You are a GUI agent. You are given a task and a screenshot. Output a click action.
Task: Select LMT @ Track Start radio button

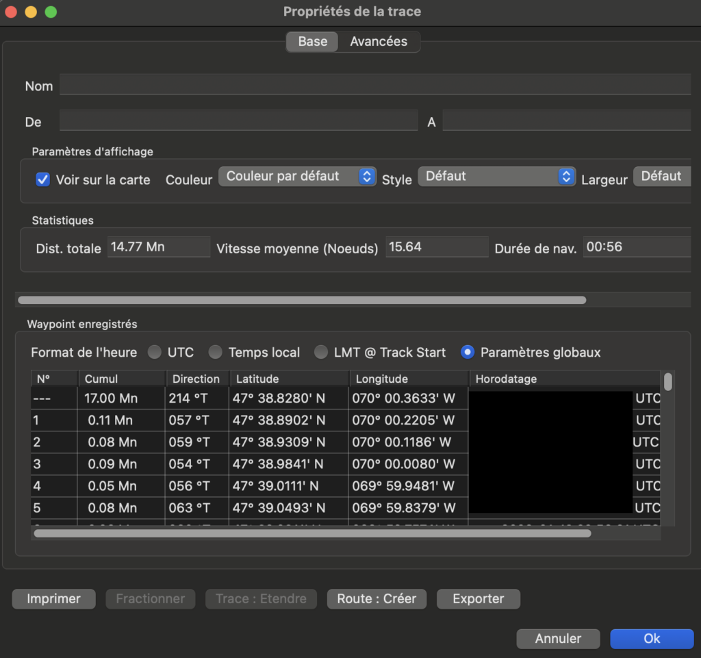[x=321, y=353]
